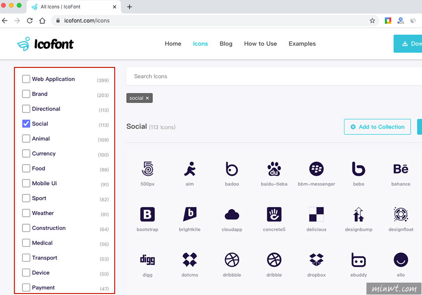Select the bebo icon

[358, 169]
